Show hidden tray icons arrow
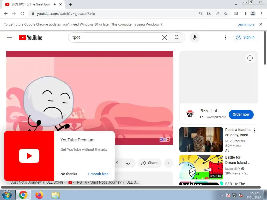Image resolution: width=267 pixels, height=200 pixels. click(222, 195)
